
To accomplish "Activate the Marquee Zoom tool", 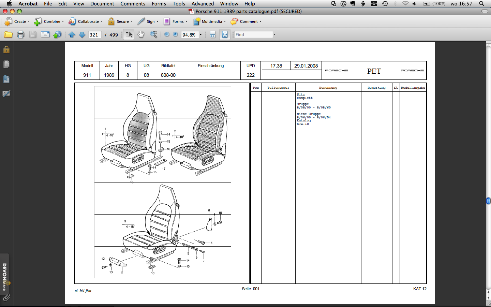I will (x=154, y=34).
